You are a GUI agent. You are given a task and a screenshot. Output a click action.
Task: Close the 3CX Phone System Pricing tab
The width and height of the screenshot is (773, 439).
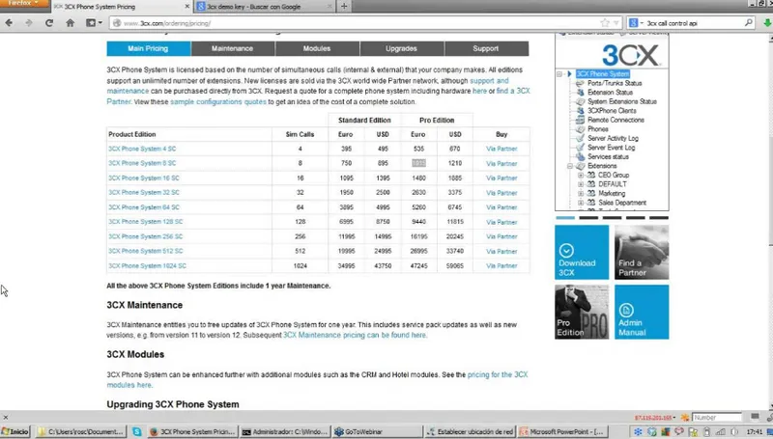click(186, 7)
